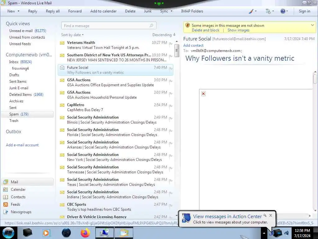Open the Archives folder
The width and height of the screenshot is (318, 239).
tap(16, 101)
